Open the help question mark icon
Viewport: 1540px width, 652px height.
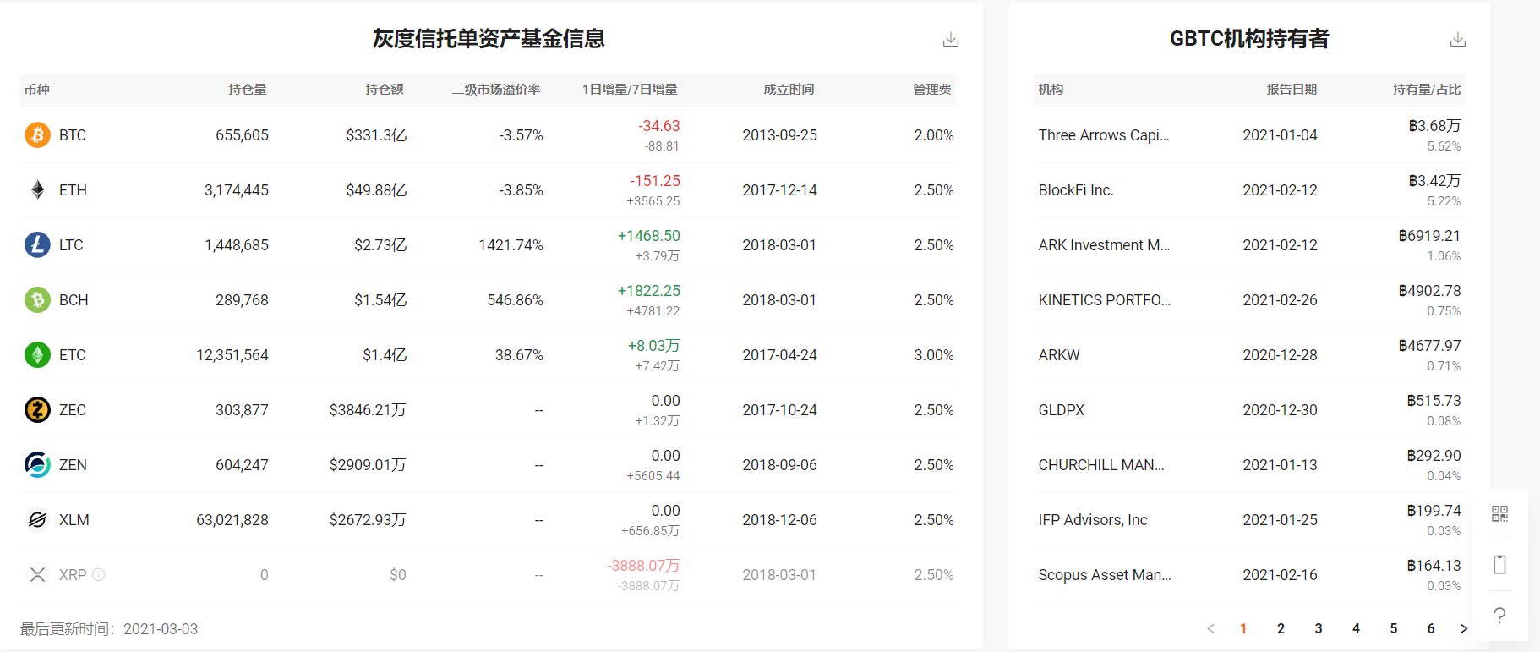(1499, 615)
